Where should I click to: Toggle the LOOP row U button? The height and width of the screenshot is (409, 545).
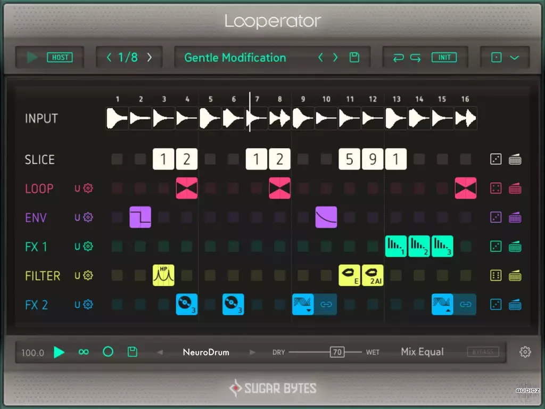coord(77,189)
